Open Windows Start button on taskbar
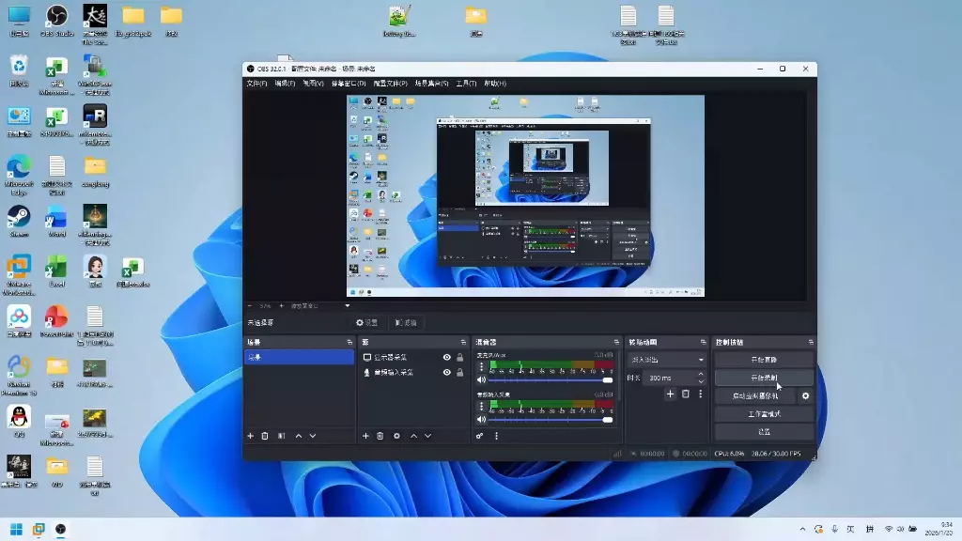This screenshot has width=962, height=541. tap(17, 530)
